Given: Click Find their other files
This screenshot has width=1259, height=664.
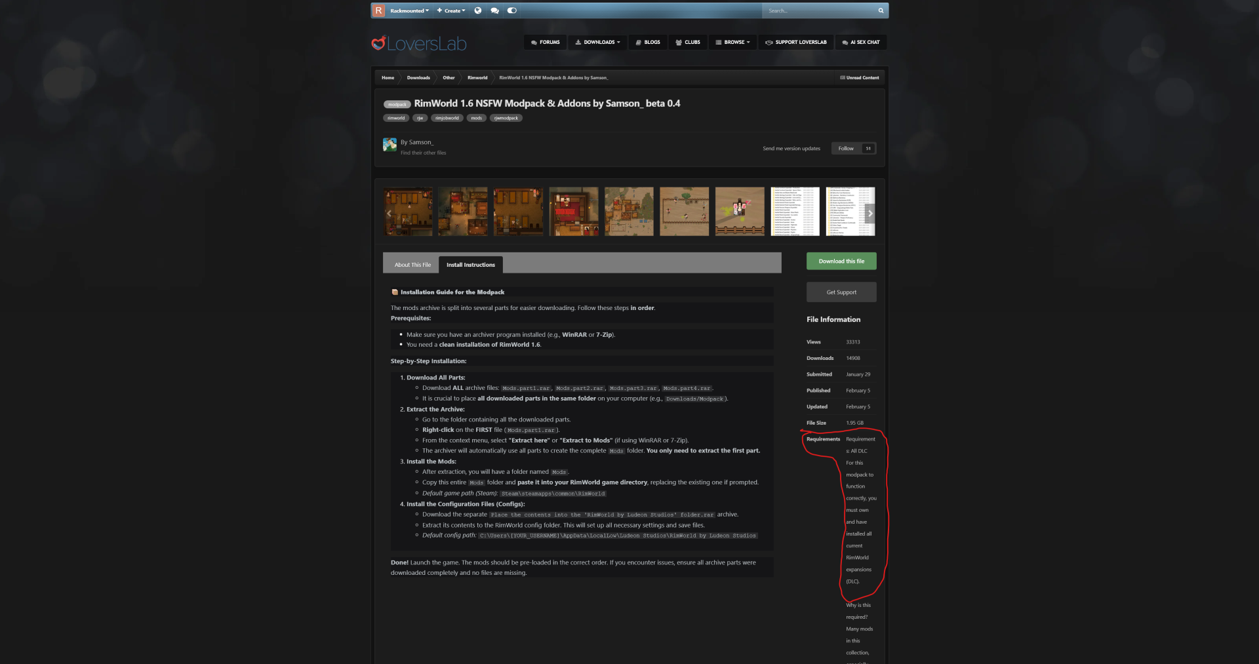Looking at the screenshot, I should (x=423, y=153).
